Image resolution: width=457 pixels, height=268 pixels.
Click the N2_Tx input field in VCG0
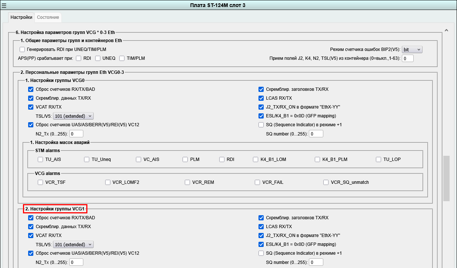(x=76, y=134)
